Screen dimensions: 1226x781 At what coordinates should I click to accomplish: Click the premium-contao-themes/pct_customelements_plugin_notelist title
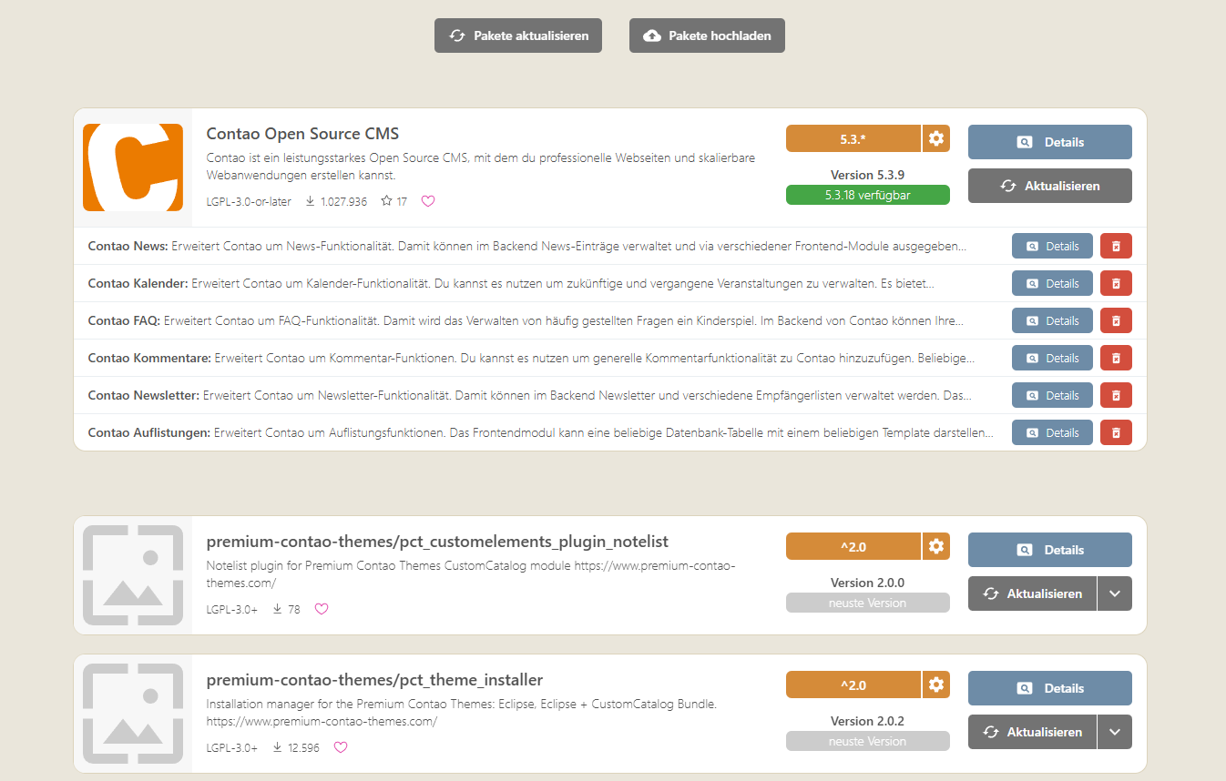tap(437, 543)
